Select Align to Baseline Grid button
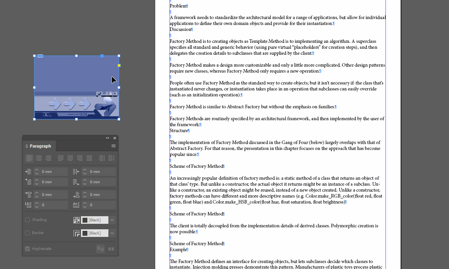Image resolution: width=449 pixels, height=269 pixels. pos(111,249)
